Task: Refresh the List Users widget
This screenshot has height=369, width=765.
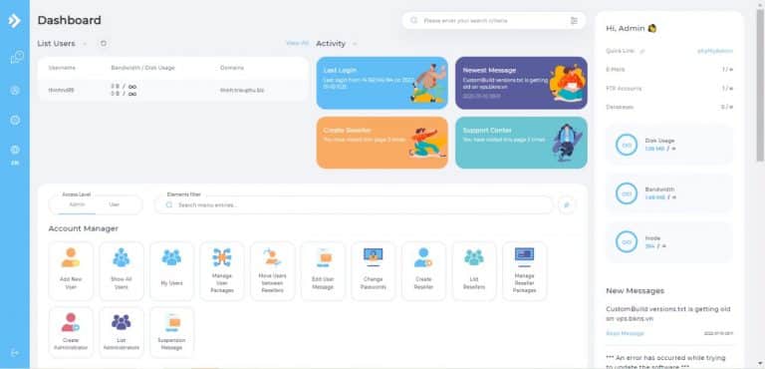Action: click(104, 44)
